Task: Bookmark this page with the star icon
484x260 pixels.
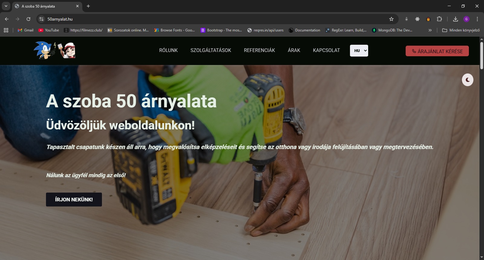Action: [x=391, y=19]
